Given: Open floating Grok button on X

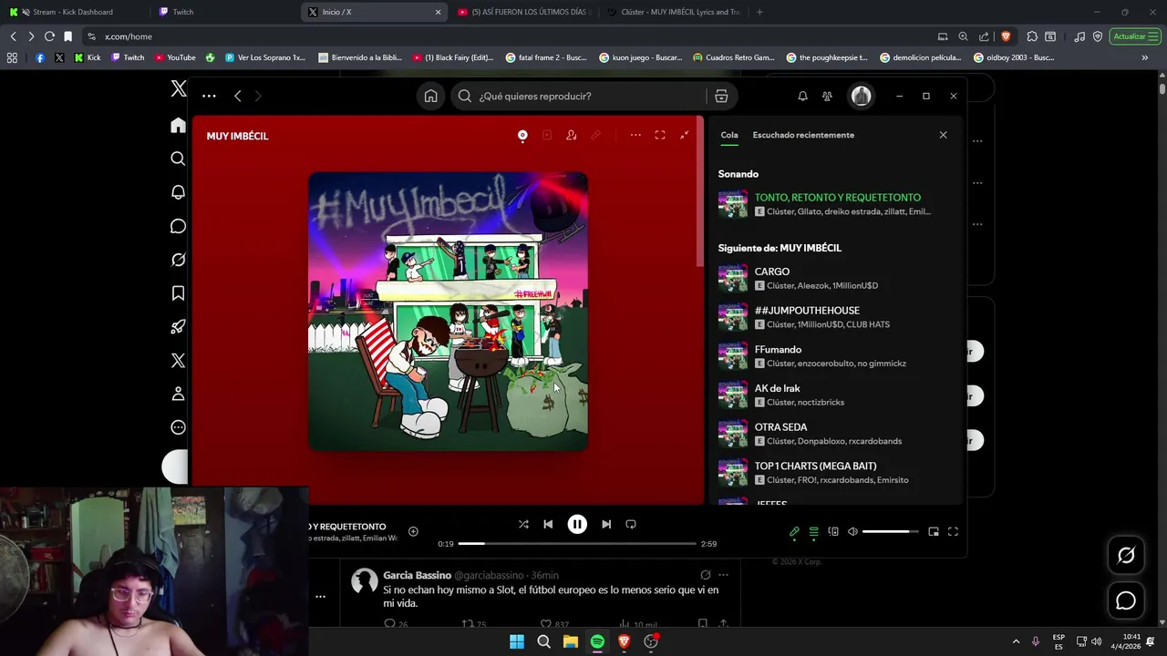Looking at the screenshot, I should click(1126, 555).
